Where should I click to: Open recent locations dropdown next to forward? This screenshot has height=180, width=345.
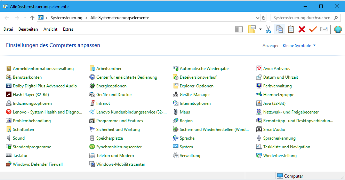coord(25,18)
